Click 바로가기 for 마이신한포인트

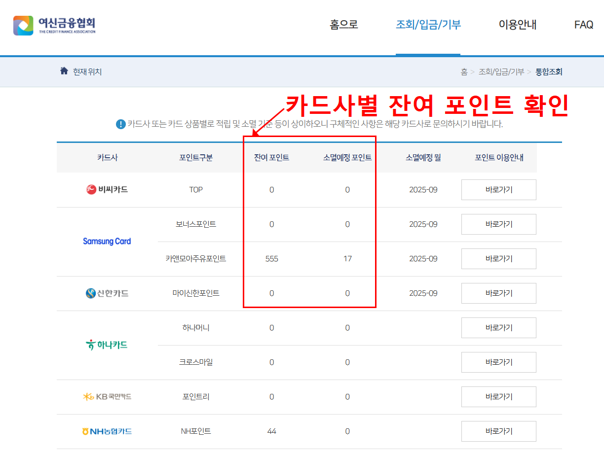click(499, 293)
